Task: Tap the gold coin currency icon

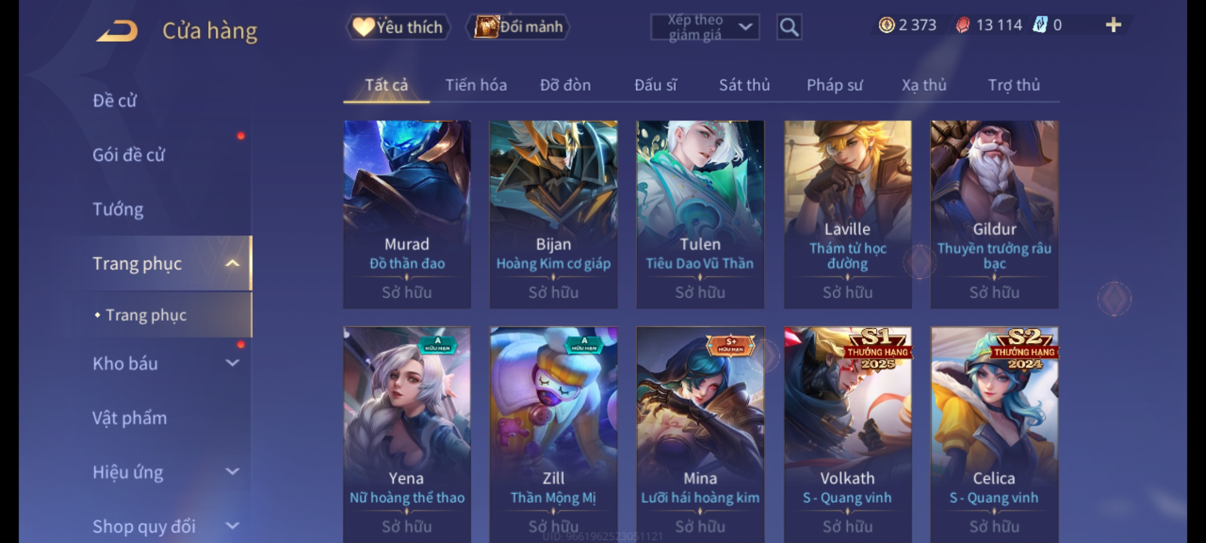Action: 886,25
